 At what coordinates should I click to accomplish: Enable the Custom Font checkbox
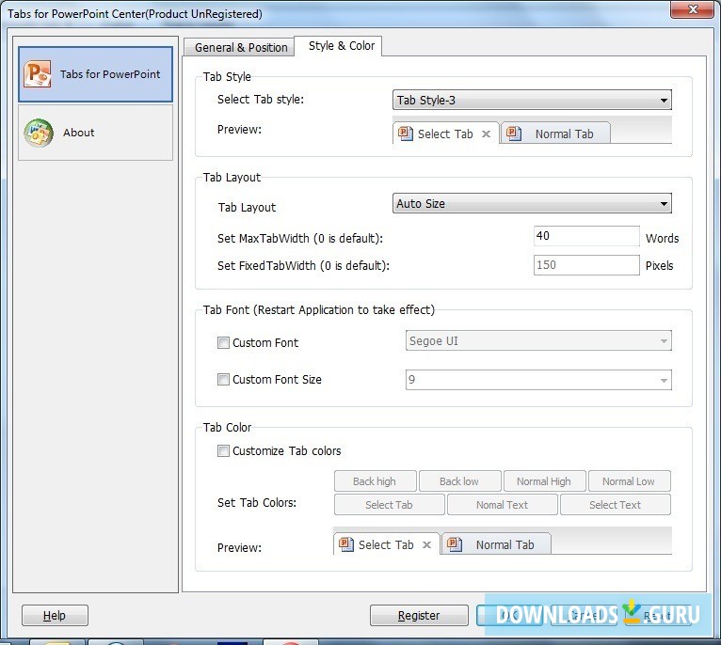pos(223,342)
